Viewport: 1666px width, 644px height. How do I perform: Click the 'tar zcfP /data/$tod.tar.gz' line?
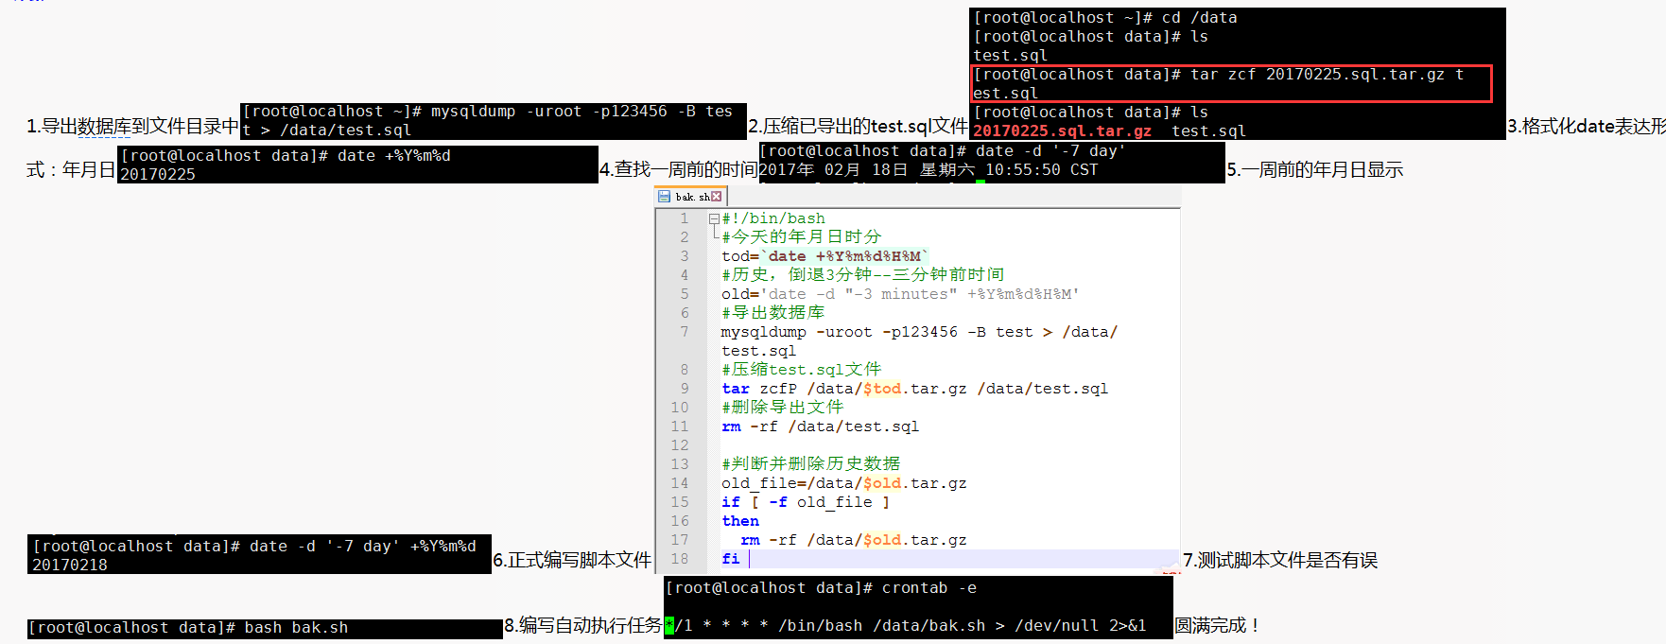click(914, 389)
